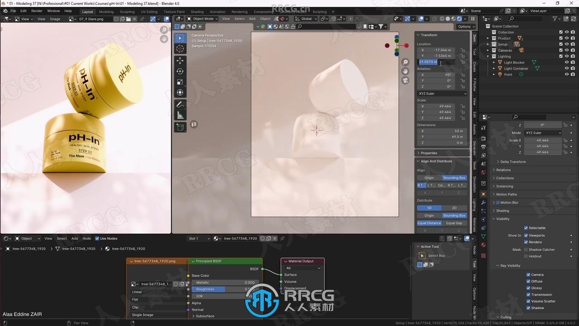Image resolution: width=579 pixels, height=326 pixels.
Task: Pin the material slot in shader editor
Action: 282,238
